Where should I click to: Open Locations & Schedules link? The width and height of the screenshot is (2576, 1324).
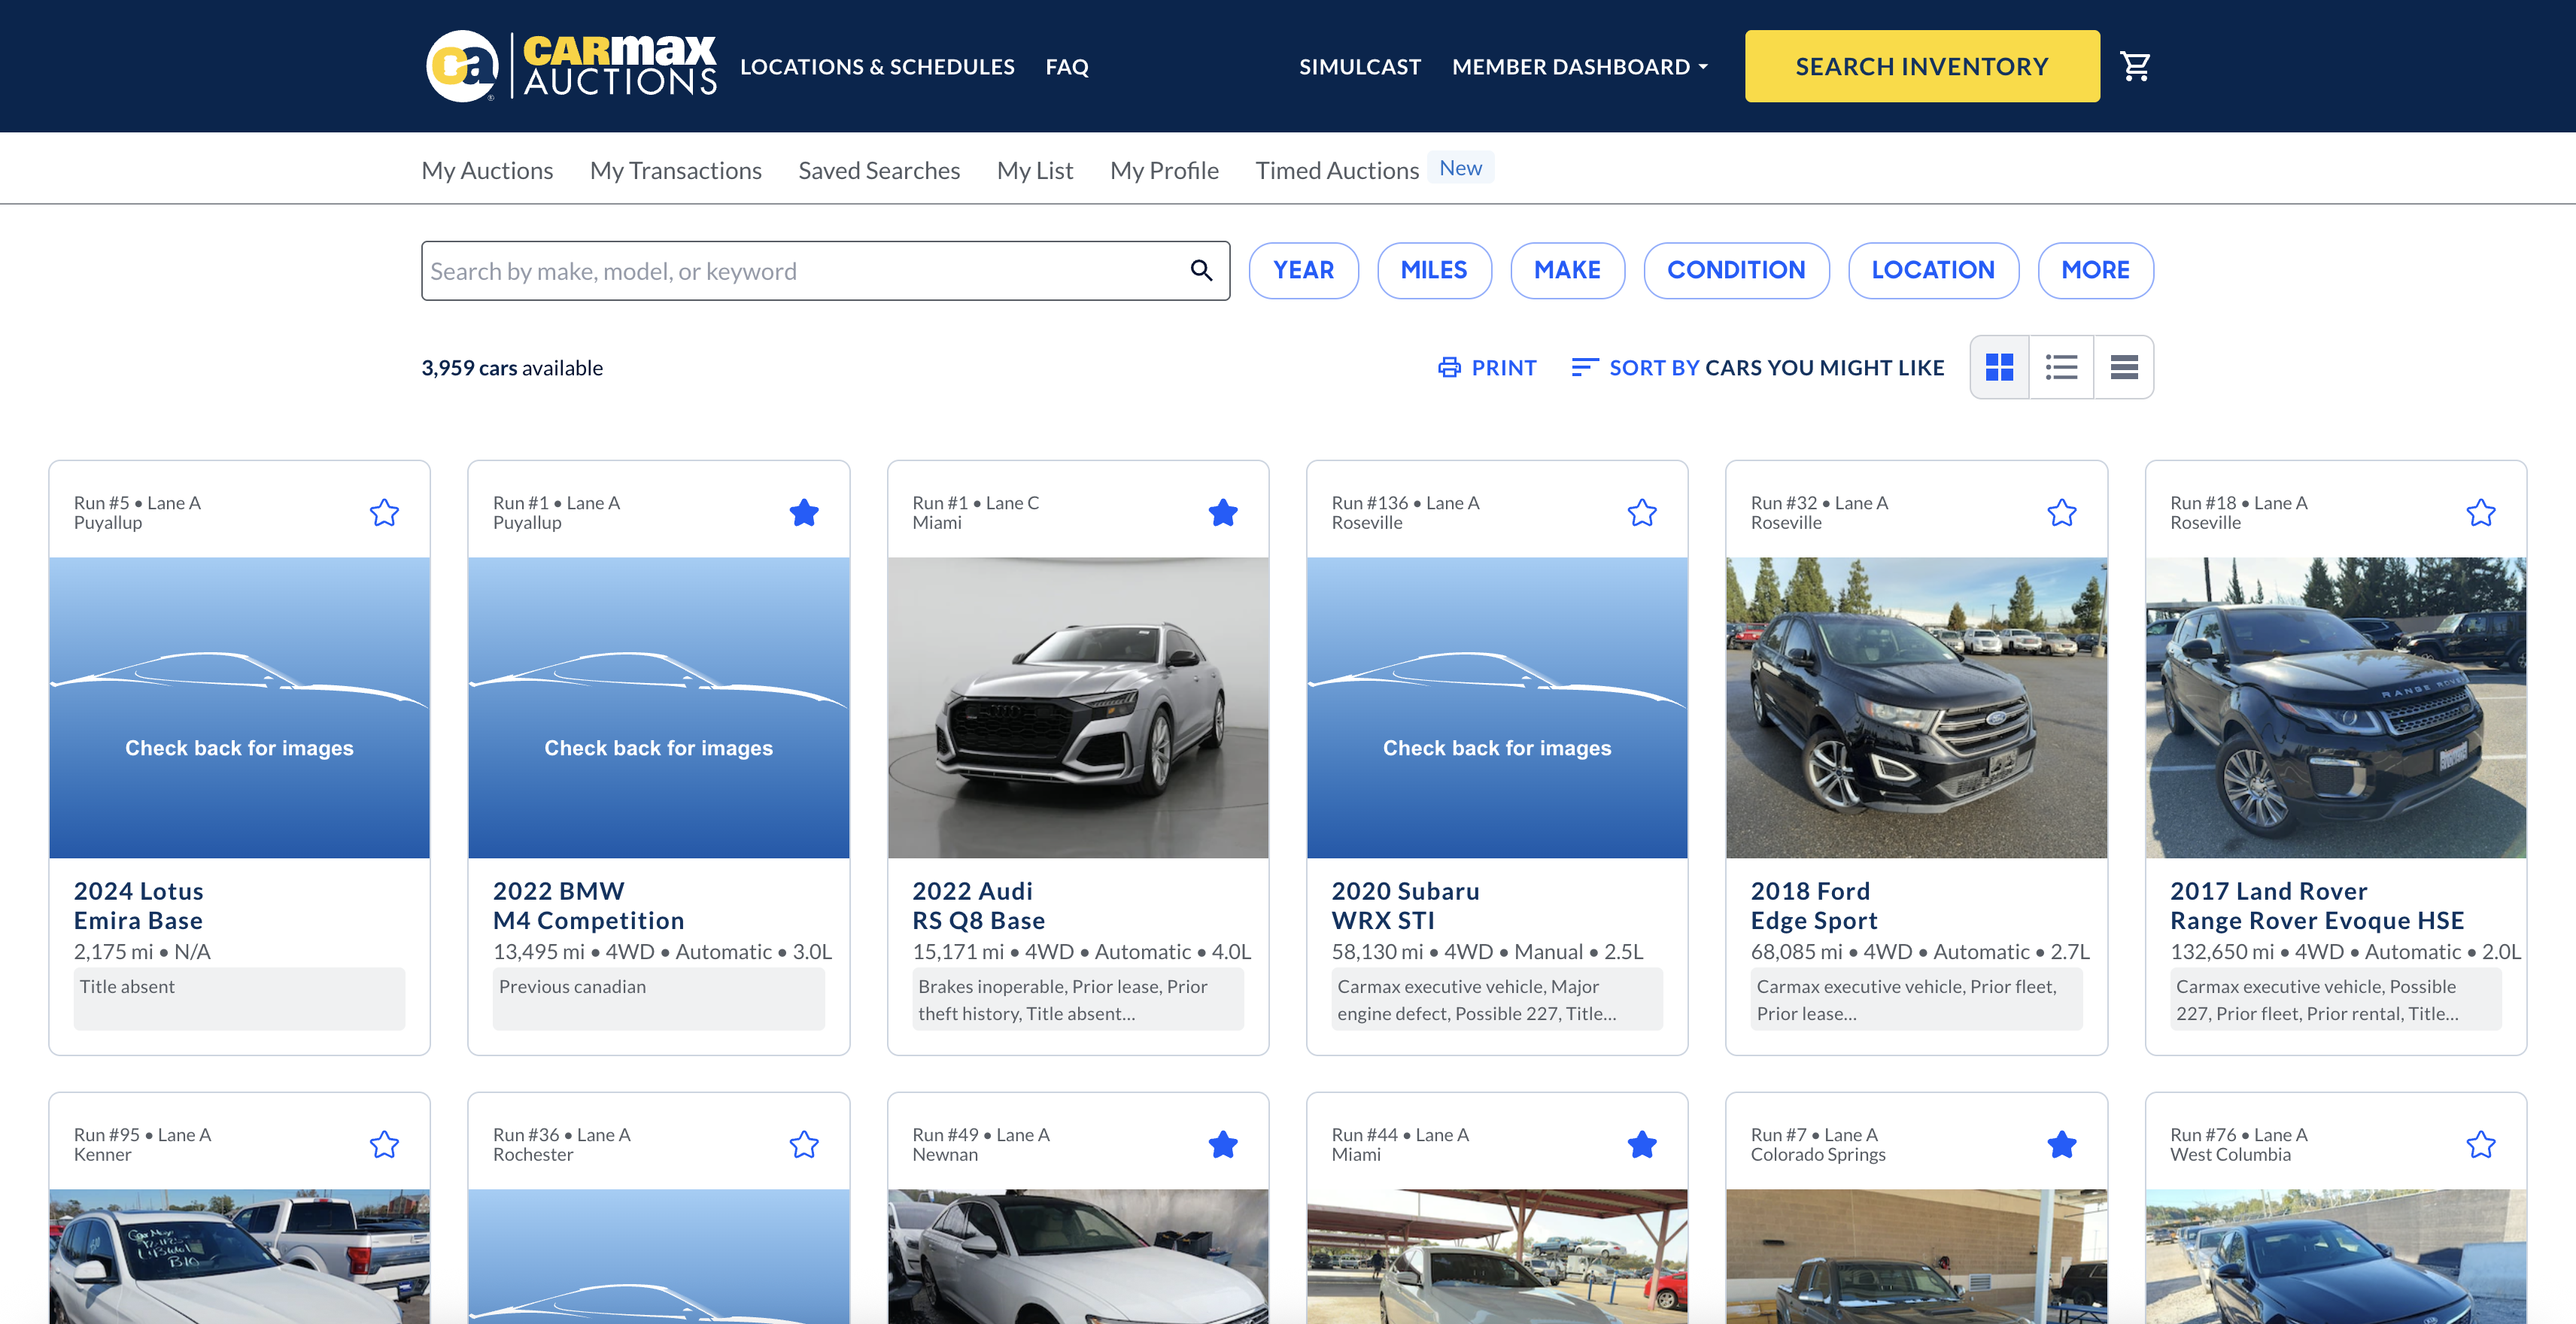tap(876, 66)
